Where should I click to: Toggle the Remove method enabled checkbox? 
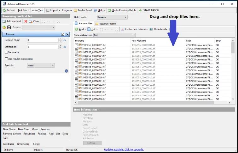pos(63,34)
